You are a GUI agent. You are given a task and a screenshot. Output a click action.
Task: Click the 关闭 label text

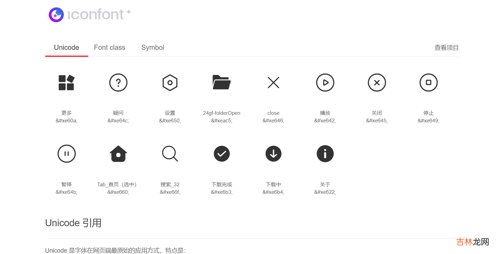click(377, 113)
